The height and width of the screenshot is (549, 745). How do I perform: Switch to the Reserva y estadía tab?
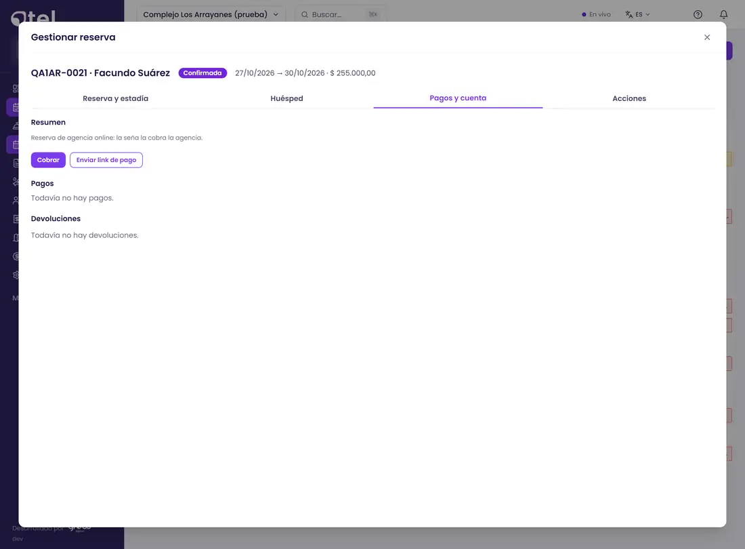tap(115, 98)
